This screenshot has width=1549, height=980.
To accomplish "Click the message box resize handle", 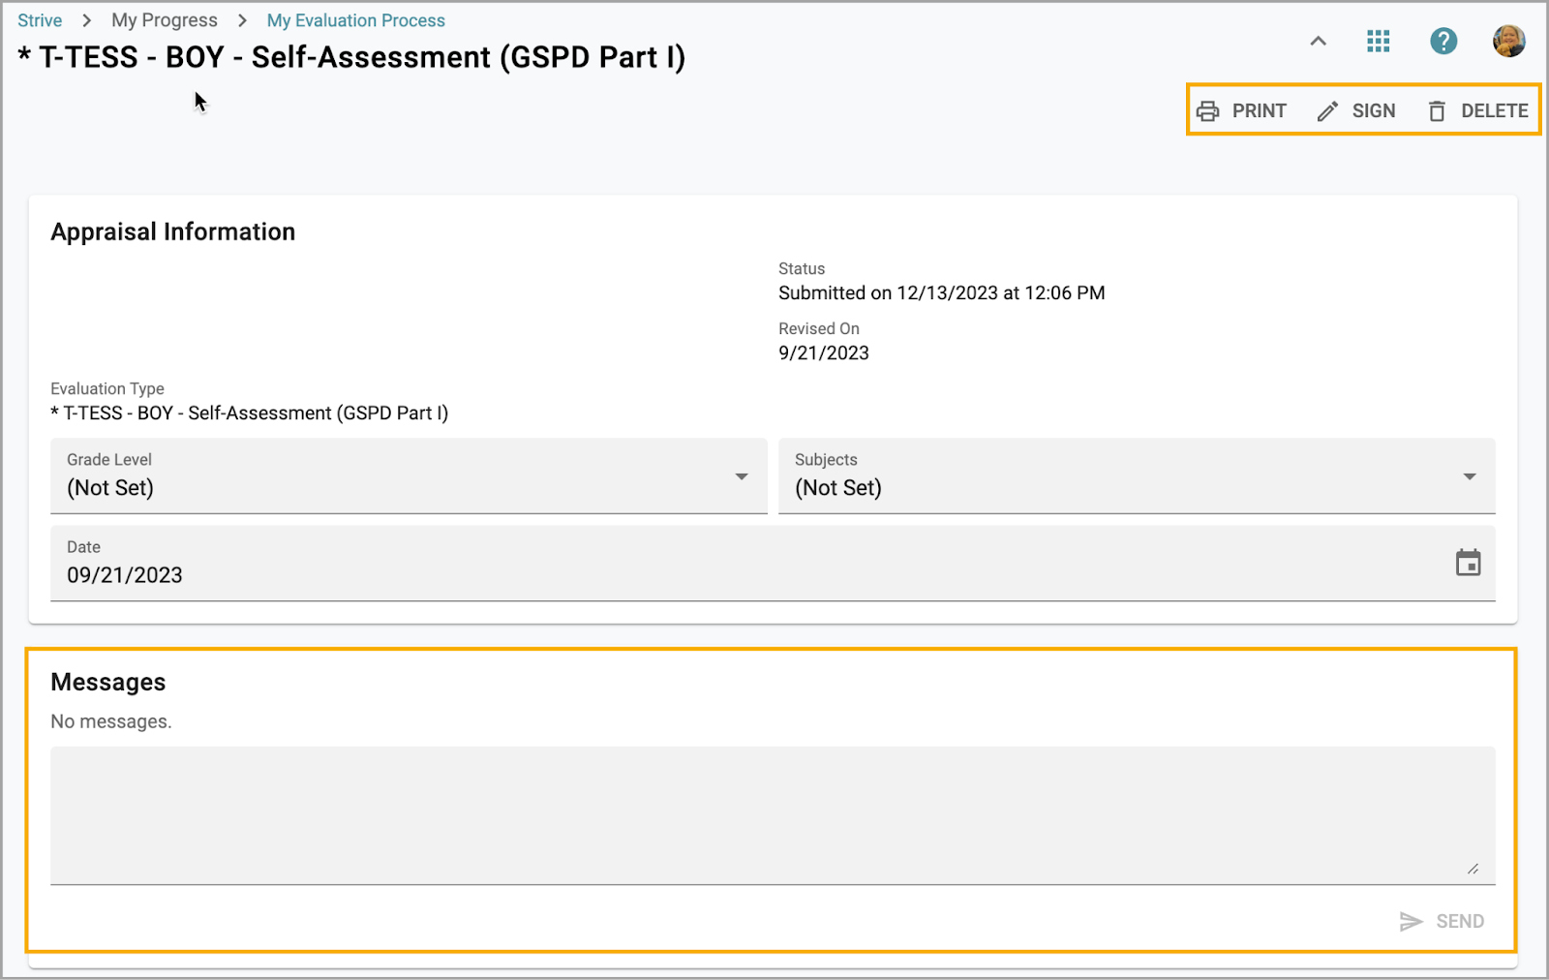I will point(1473,869).
